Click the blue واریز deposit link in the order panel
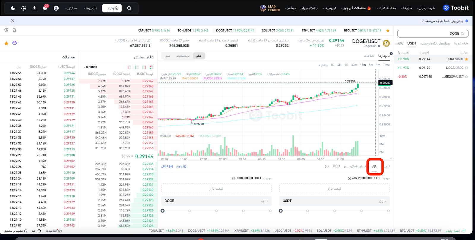 click(x=181, y=166)
